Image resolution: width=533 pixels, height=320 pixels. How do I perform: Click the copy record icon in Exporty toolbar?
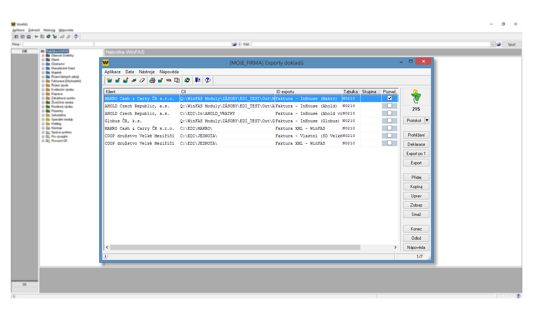click(117, 80)
